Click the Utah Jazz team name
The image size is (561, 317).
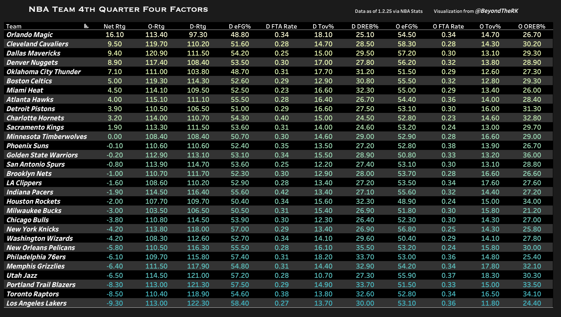22,275
